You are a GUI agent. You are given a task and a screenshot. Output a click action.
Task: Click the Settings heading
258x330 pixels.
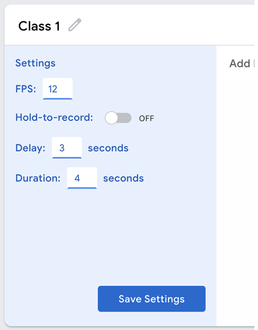(35, 63)
